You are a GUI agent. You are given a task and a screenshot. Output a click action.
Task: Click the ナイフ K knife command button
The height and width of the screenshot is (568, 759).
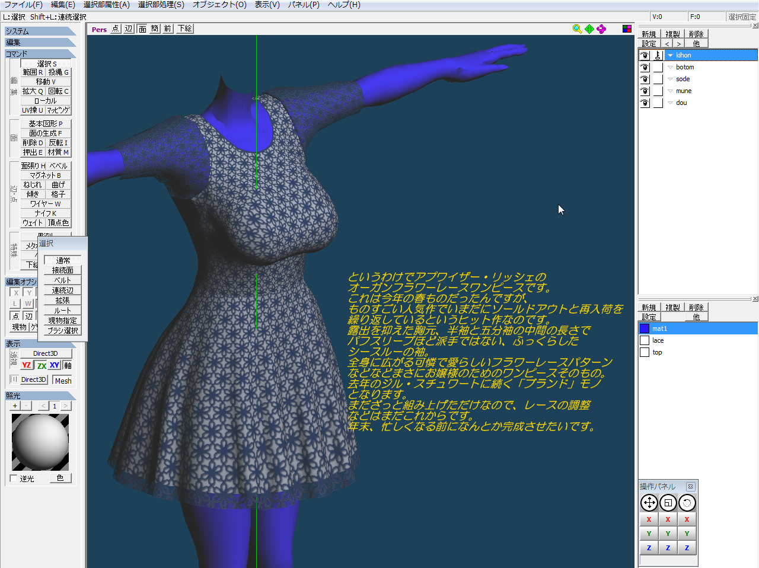pos(46,213)
